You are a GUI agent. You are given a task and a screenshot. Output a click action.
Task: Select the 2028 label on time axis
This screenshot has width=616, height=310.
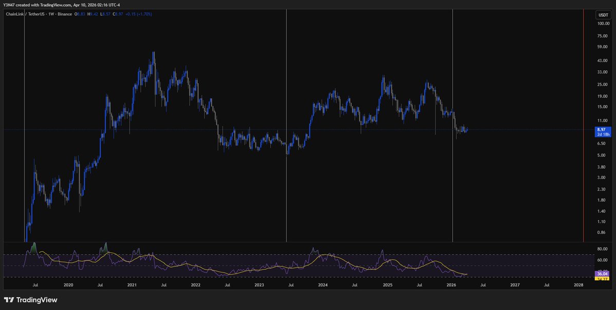pos(578,284)
